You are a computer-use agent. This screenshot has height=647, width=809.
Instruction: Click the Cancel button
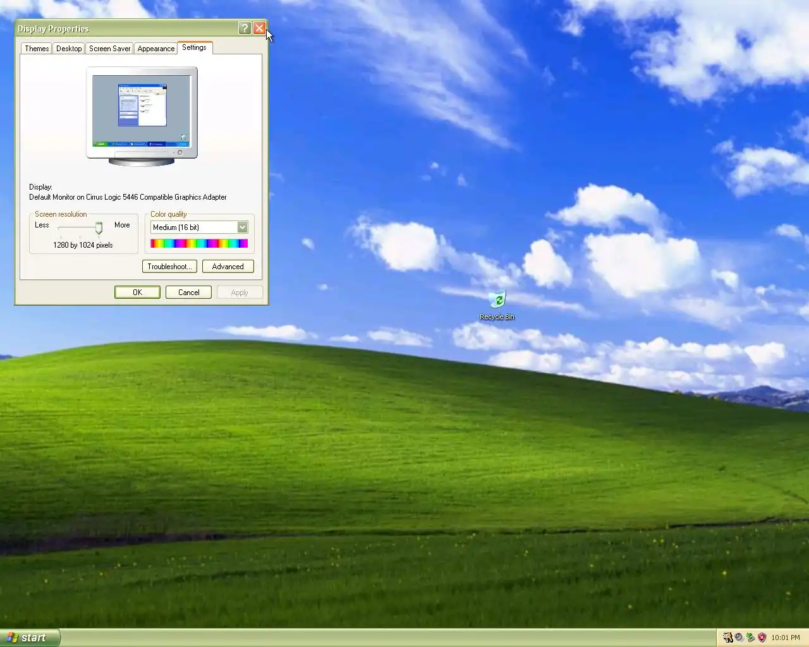(188, 293)
